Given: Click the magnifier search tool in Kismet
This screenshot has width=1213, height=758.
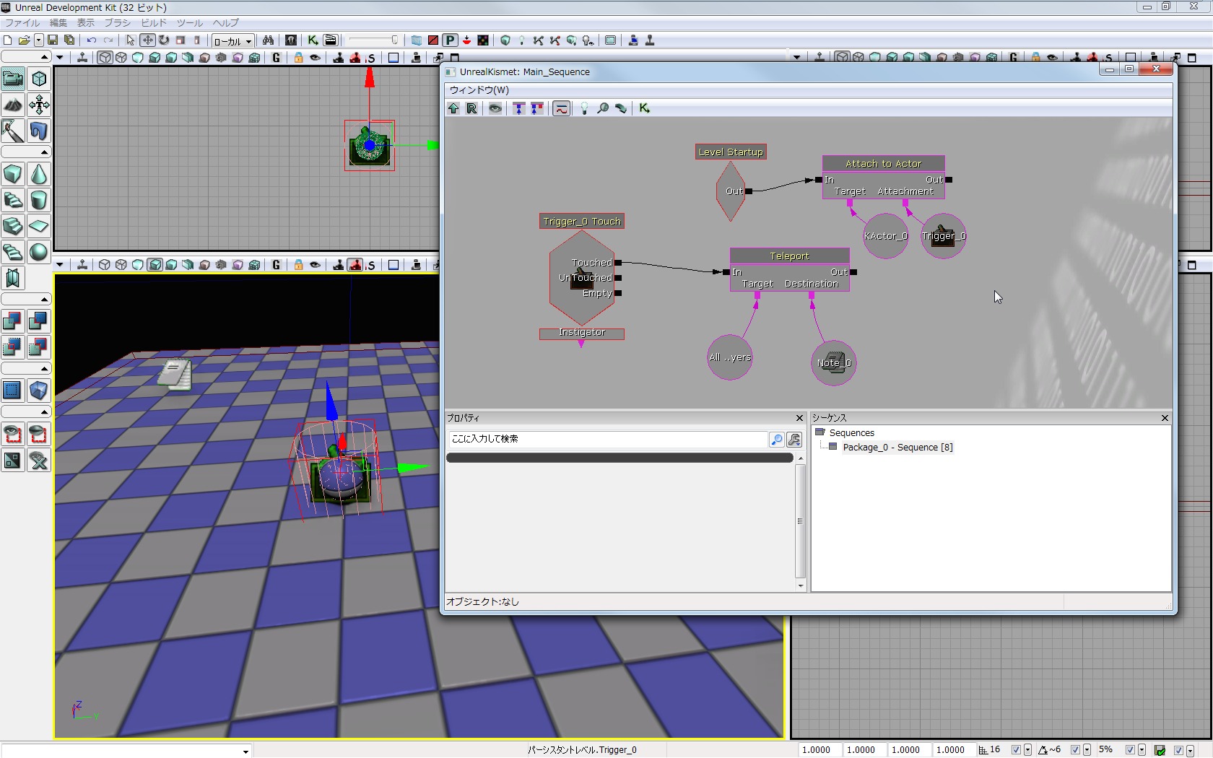Looking at the screenshot, I should 602,108.
